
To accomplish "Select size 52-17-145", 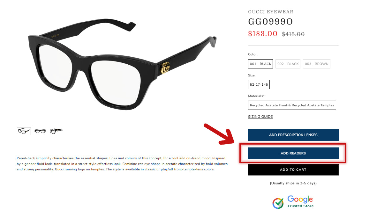I will point(259,84).
